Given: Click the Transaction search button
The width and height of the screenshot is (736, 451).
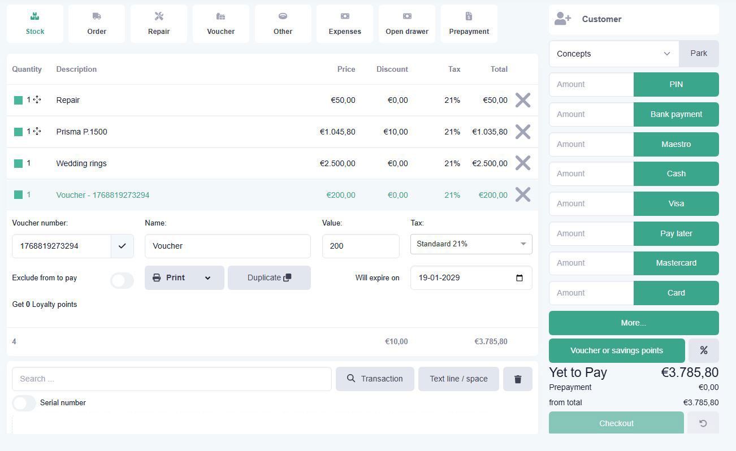Looking at the screenshot, I should (x=375, y=379).
